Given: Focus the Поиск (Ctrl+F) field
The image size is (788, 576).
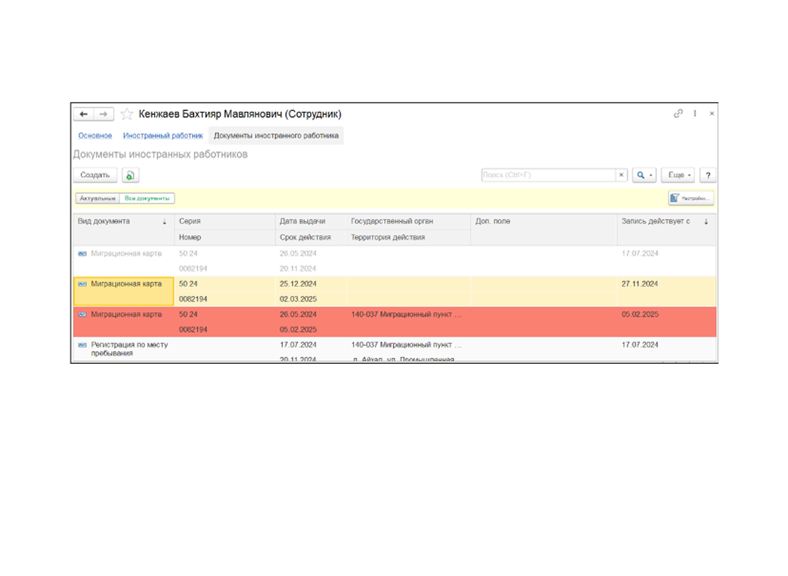Looking at the screenshot, I should (548, 175).
